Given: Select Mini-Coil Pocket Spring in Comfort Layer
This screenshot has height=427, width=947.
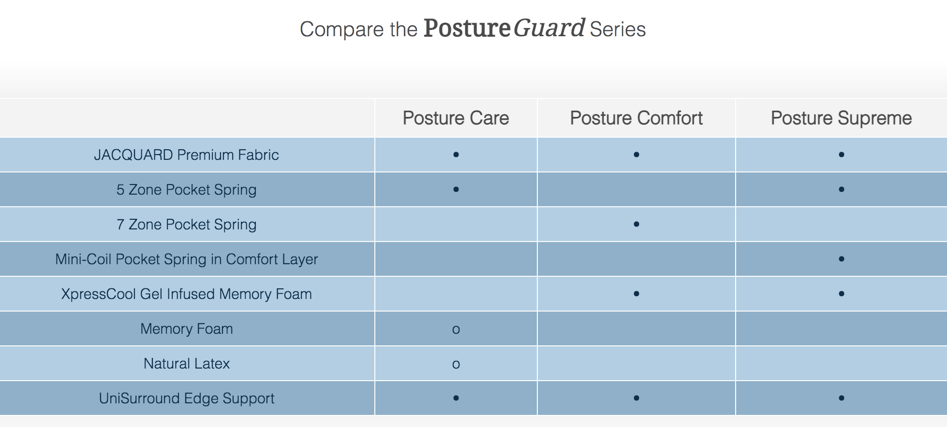Looking at the screenshot, I should coord(186,259).
